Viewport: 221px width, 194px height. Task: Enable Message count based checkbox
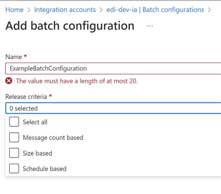point(14,137)
